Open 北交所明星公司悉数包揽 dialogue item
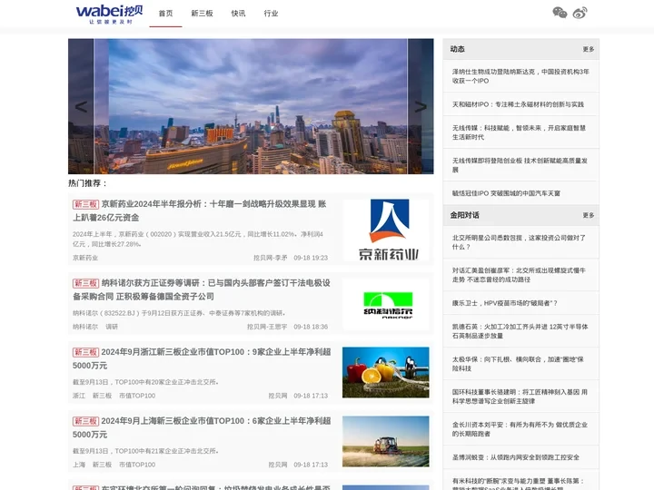 (520, 242)
